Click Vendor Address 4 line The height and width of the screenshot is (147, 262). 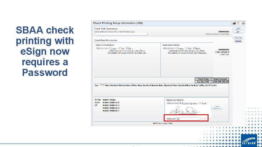(x=111, y=111)
